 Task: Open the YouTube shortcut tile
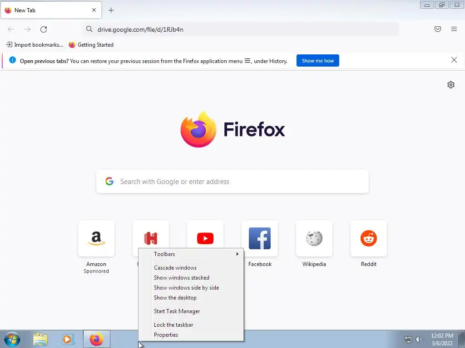205,234
